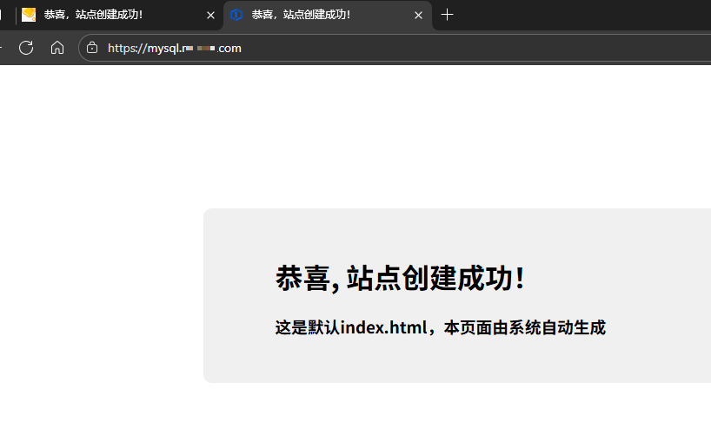Click the 本页面由系统自动生成 text
The width and height of the screenshot is (711, 422).
[x=524, y=327]
